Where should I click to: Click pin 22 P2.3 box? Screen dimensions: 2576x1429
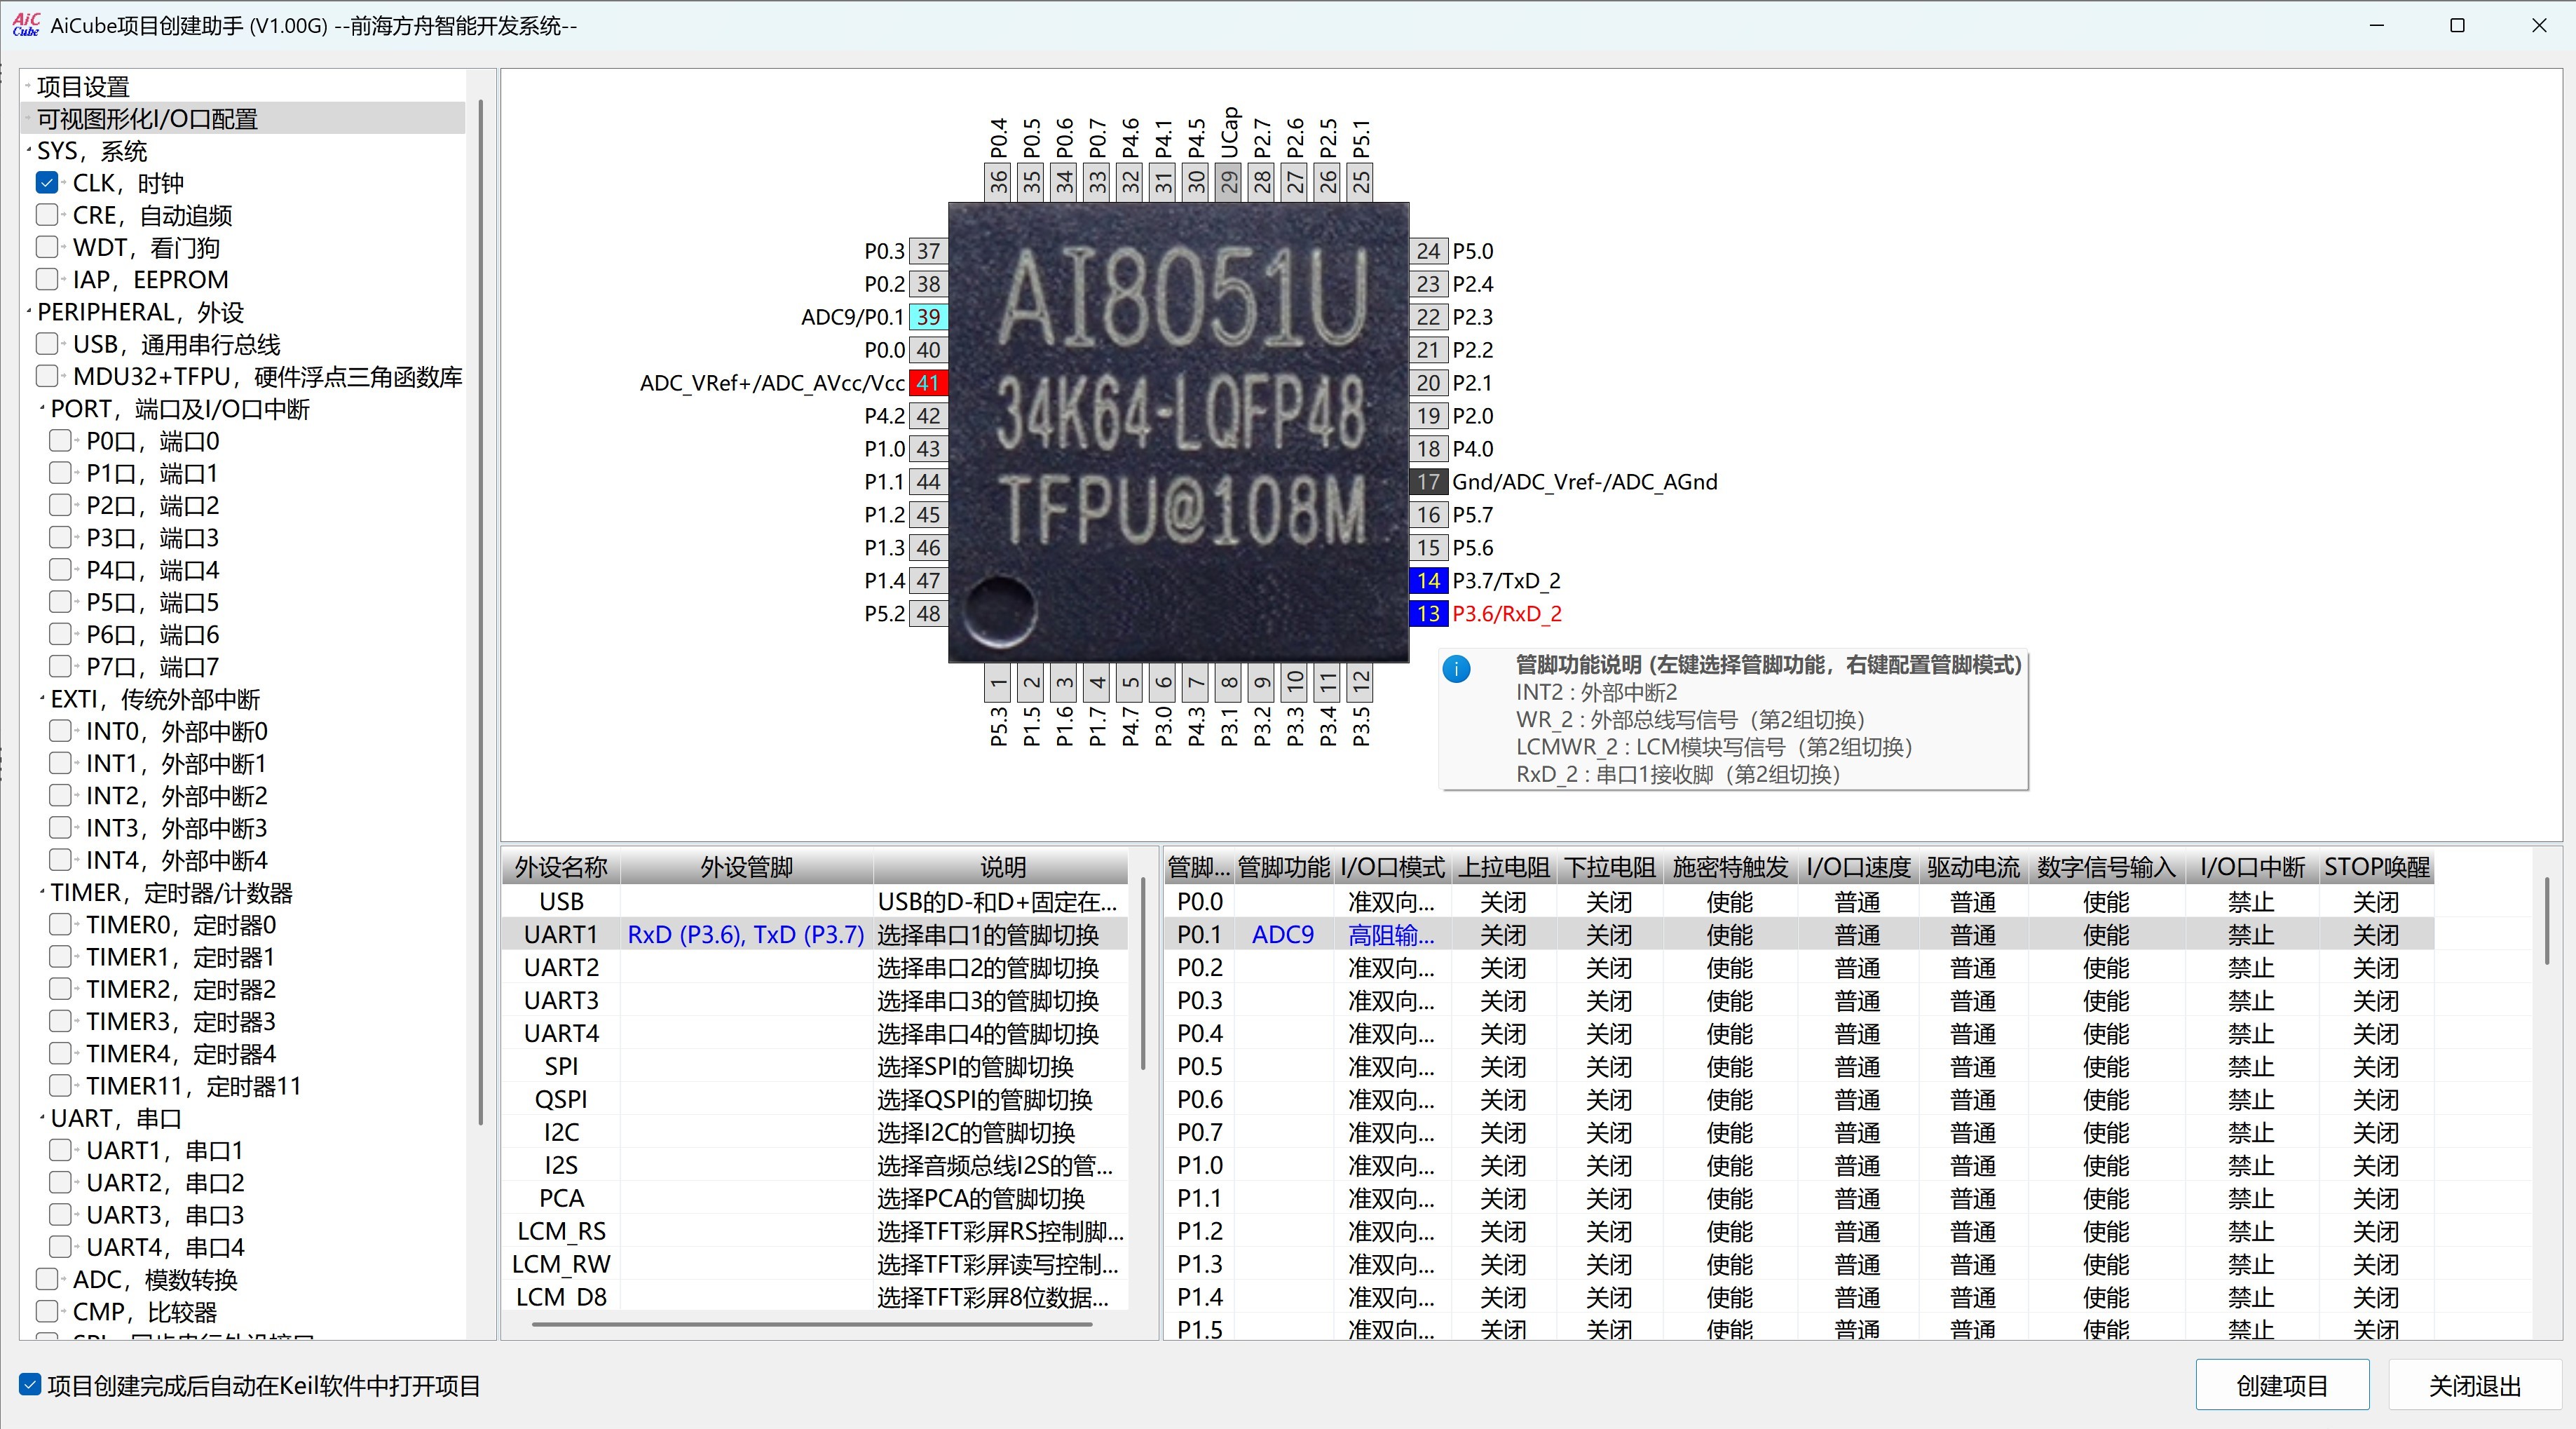(x=1428, y=317)
